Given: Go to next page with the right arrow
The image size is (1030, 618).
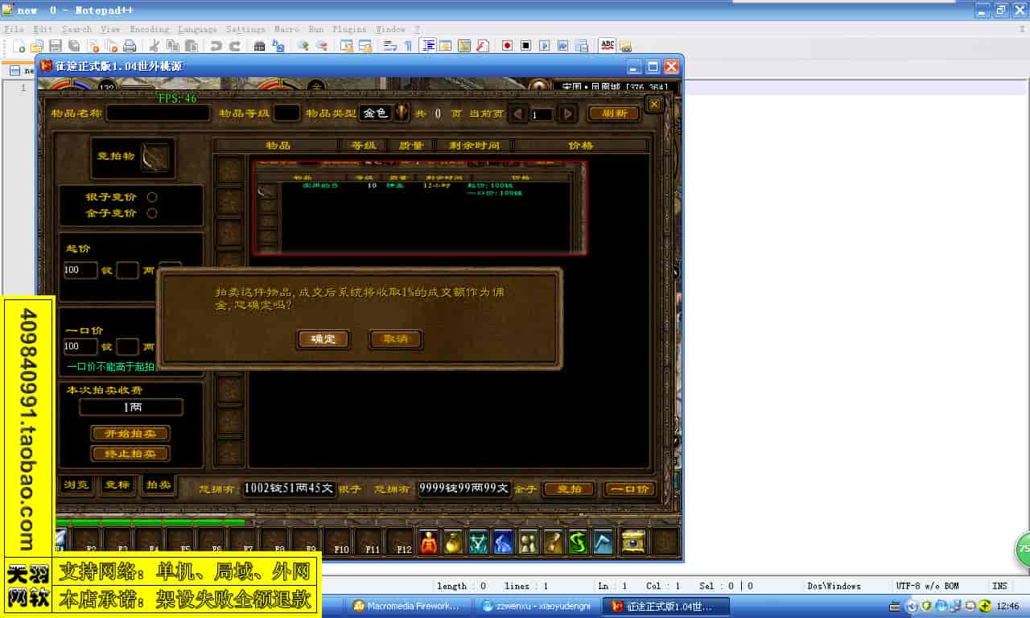Looking at the screenshot, I should 567,114.
